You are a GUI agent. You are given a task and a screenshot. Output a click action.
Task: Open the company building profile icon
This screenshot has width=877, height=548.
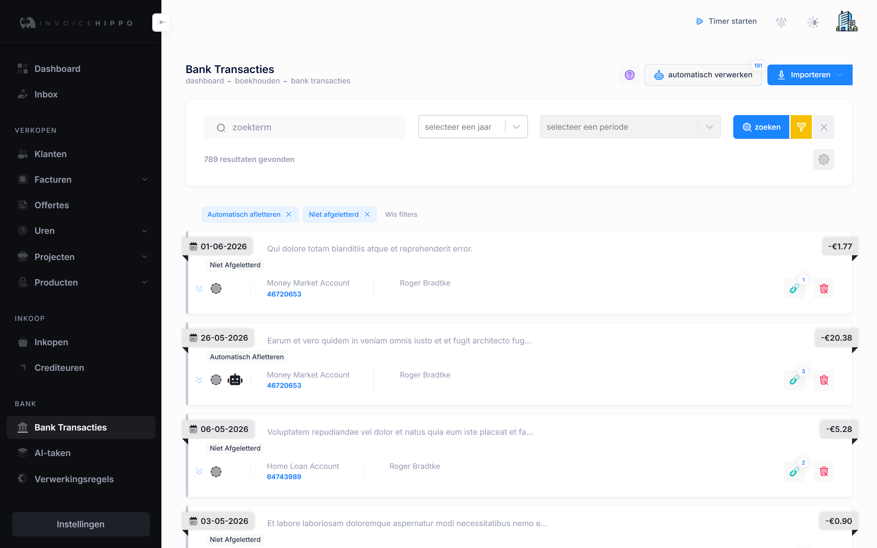[847, 21]
